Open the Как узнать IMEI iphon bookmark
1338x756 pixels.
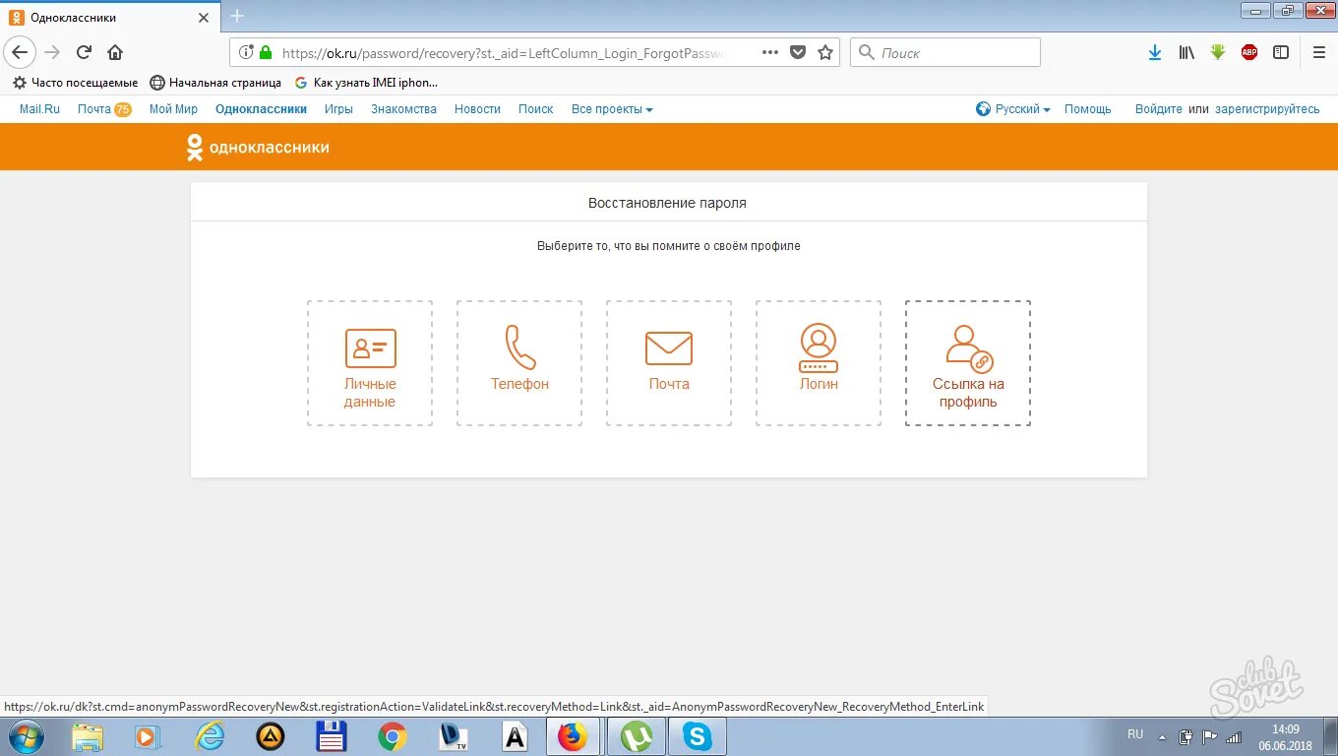point(366,83)
